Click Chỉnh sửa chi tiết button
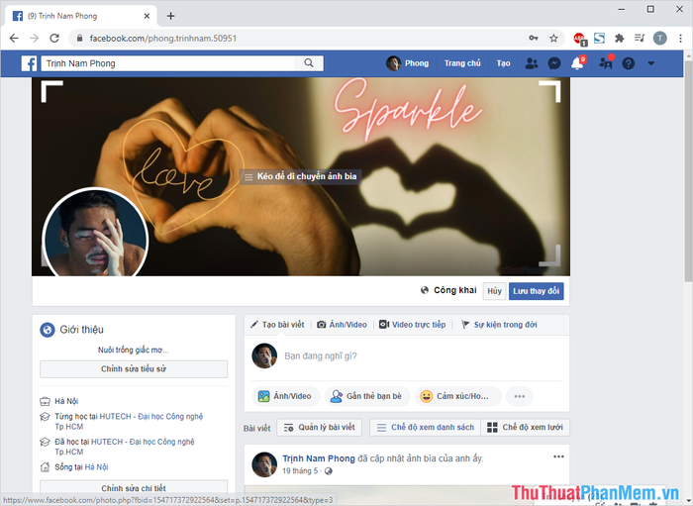Screen dimensions: 693x506 (134, 488)
